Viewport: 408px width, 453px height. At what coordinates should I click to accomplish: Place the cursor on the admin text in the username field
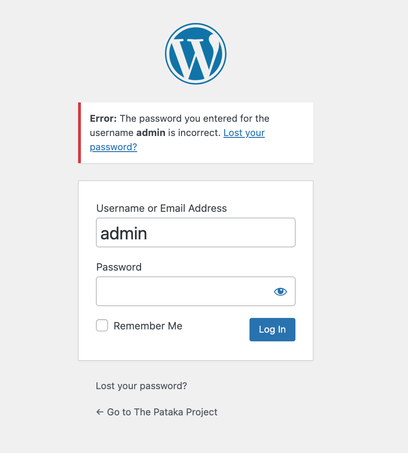[124, 233]
